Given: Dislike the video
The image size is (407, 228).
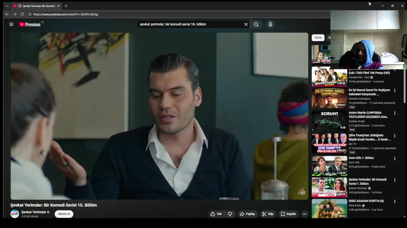Looking at the screenshot, I should pos(230,214).
